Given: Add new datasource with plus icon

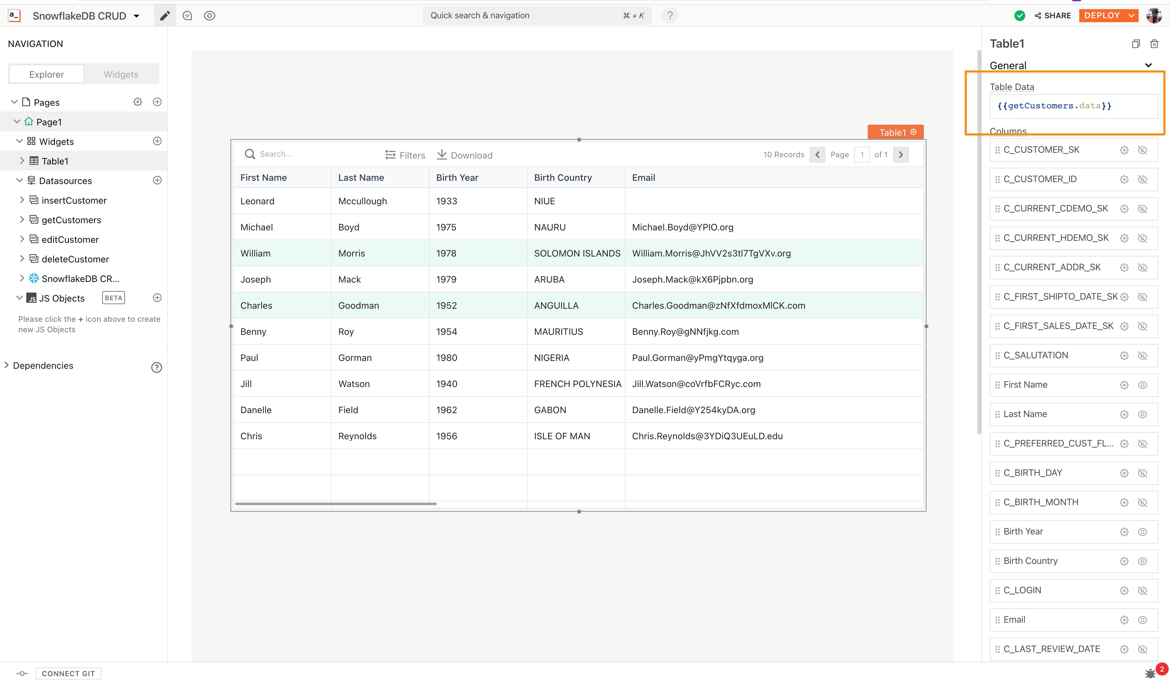Looking at the screenshot, I should pos(157,180).
